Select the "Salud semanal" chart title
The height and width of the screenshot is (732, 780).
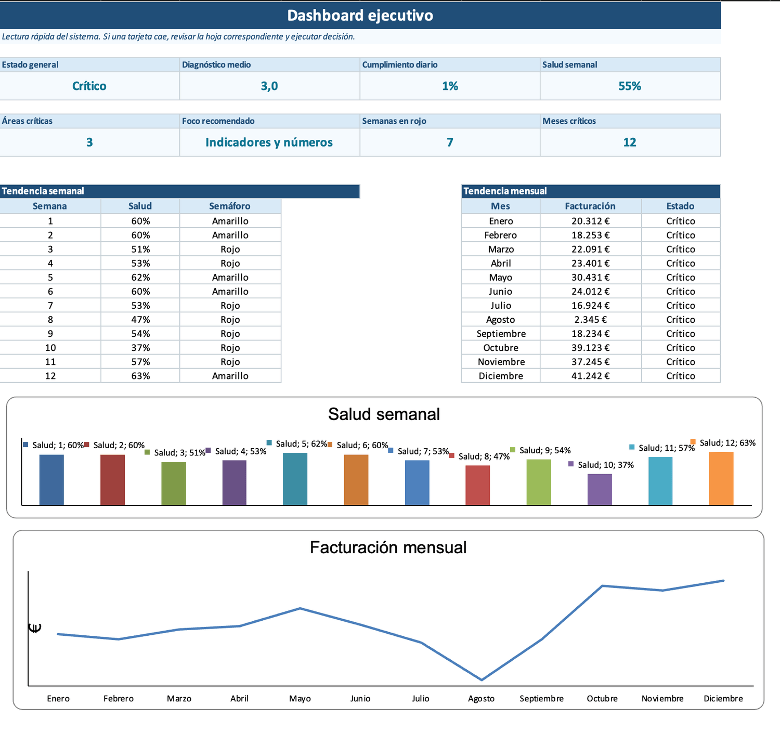click(384, 414)
